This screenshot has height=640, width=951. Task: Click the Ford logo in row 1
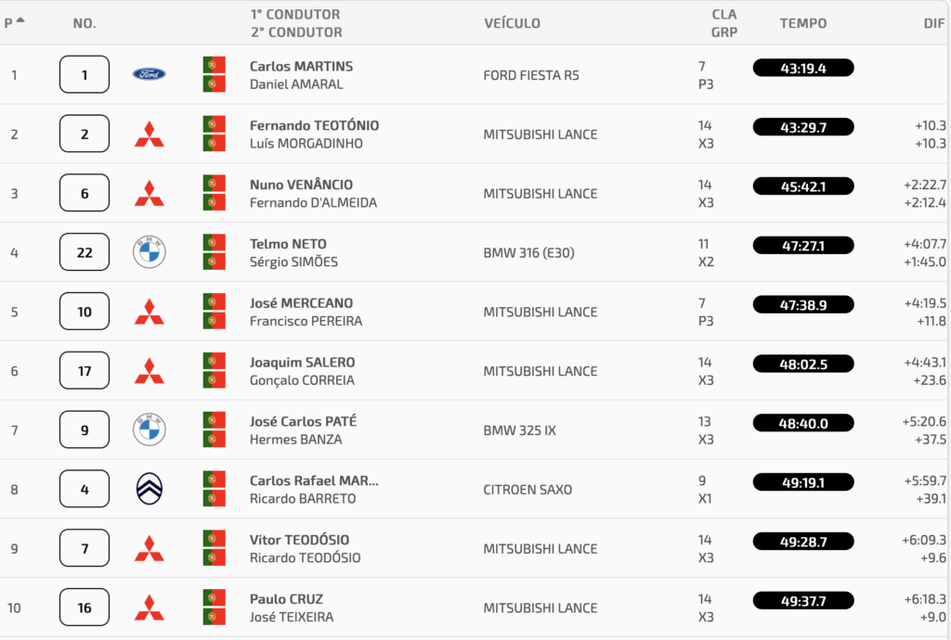click(x=149, y=74)
